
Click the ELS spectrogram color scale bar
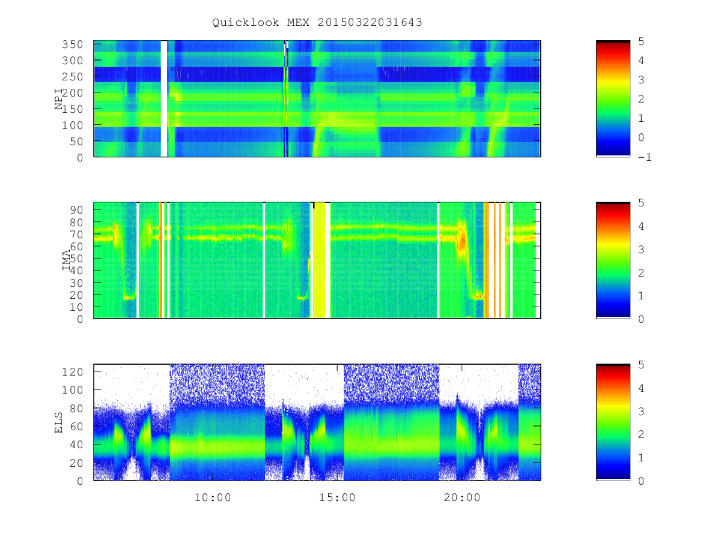613,422
